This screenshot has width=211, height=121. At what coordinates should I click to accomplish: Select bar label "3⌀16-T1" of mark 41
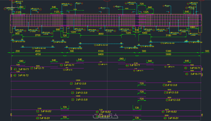click(x=23, y=69)
